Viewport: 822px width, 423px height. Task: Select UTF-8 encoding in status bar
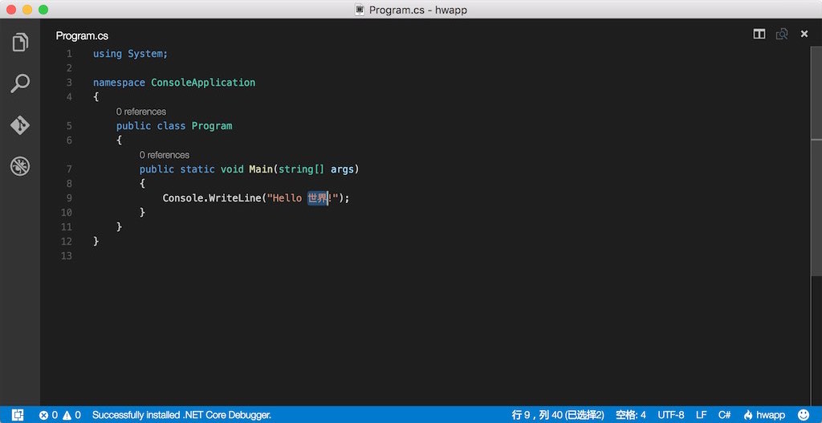click(671, 415)
